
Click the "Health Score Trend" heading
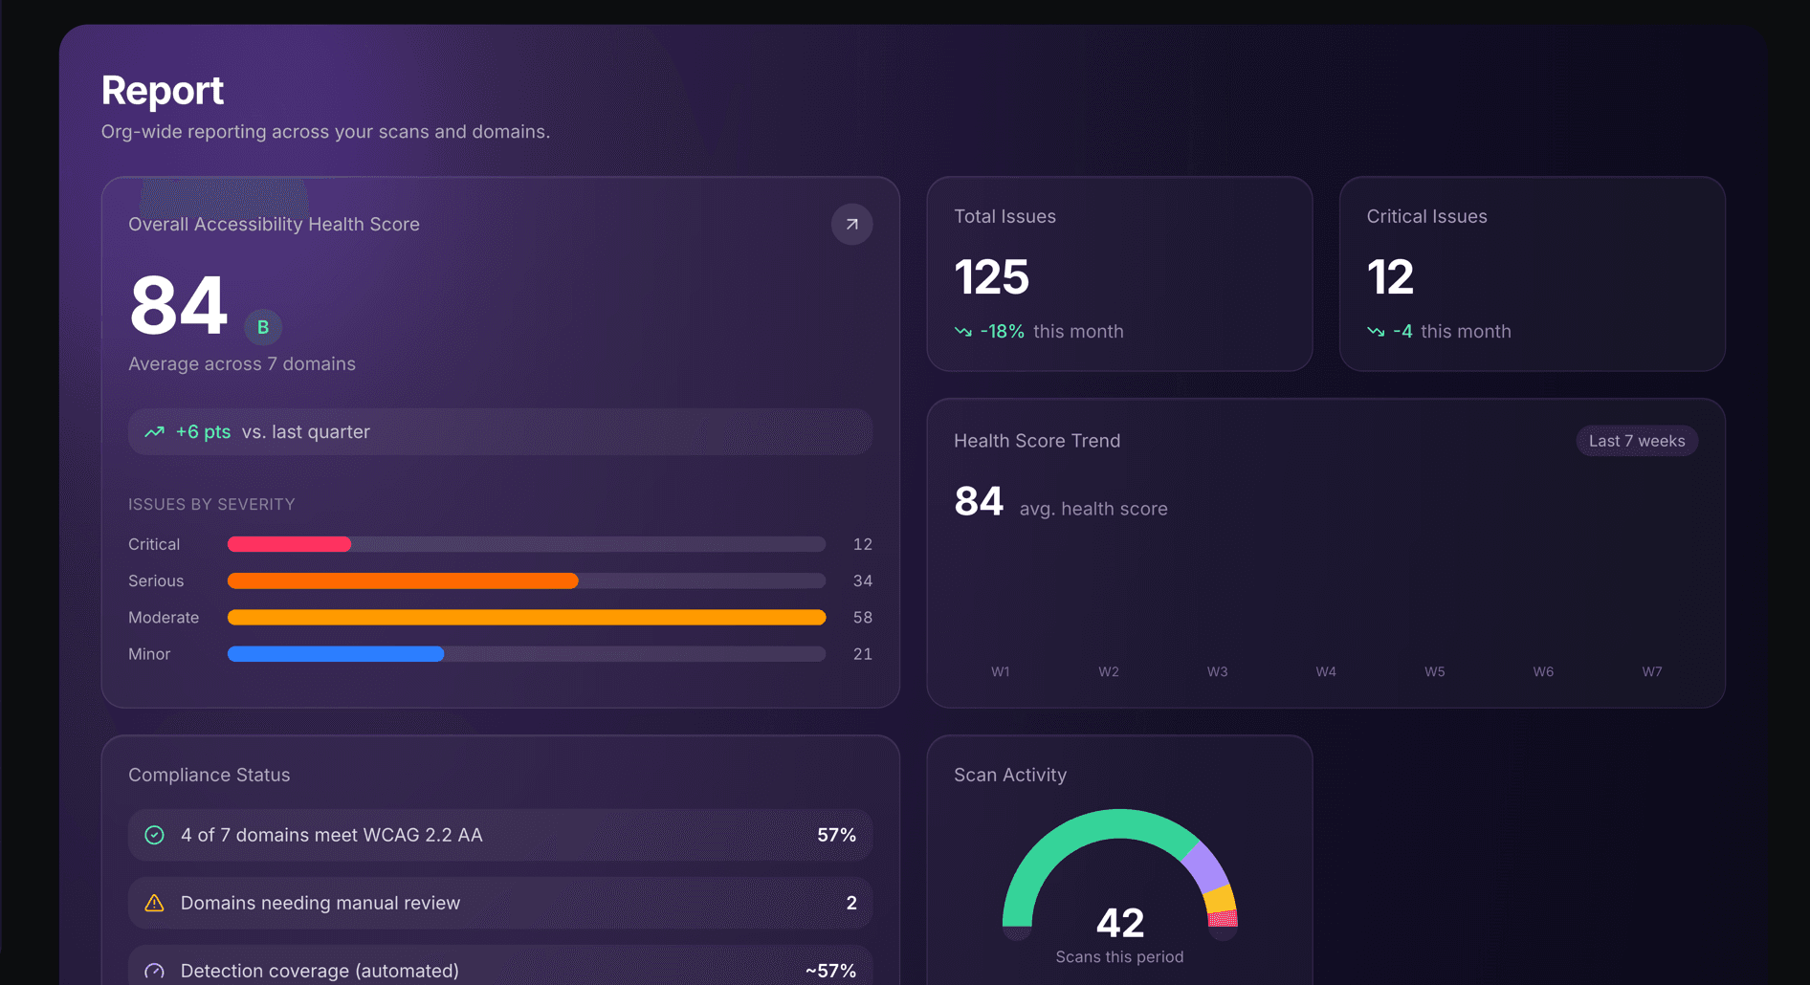coord(1037,441)
